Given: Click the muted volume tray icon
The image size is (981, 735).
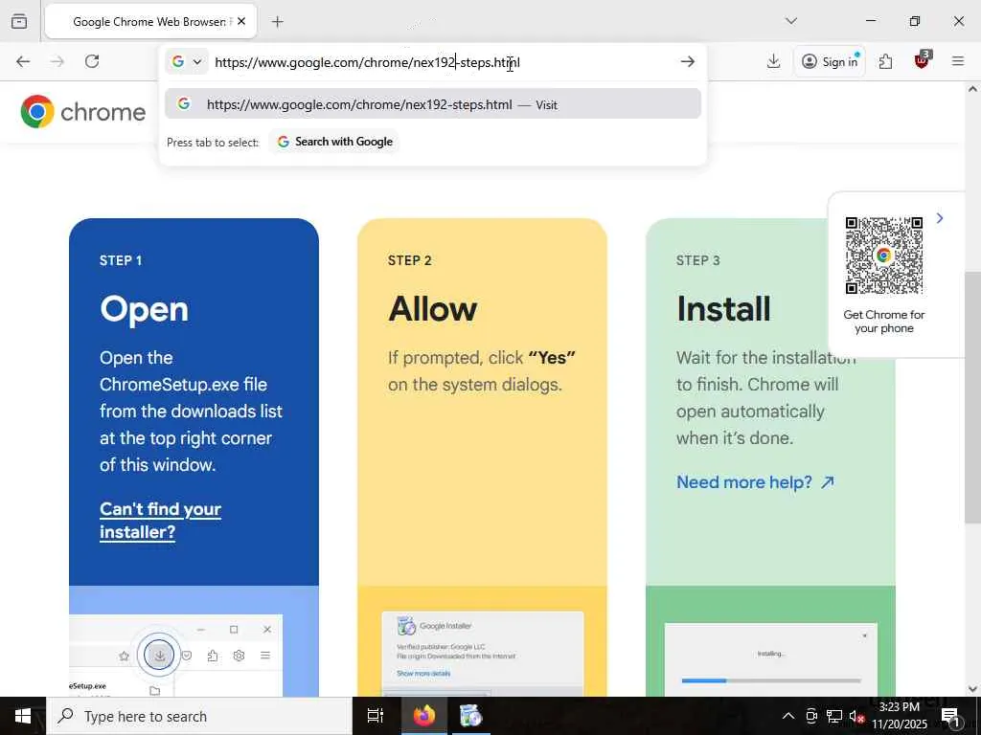Looking at the screenshot, I should pyautogui.click(x=856, y=717).
